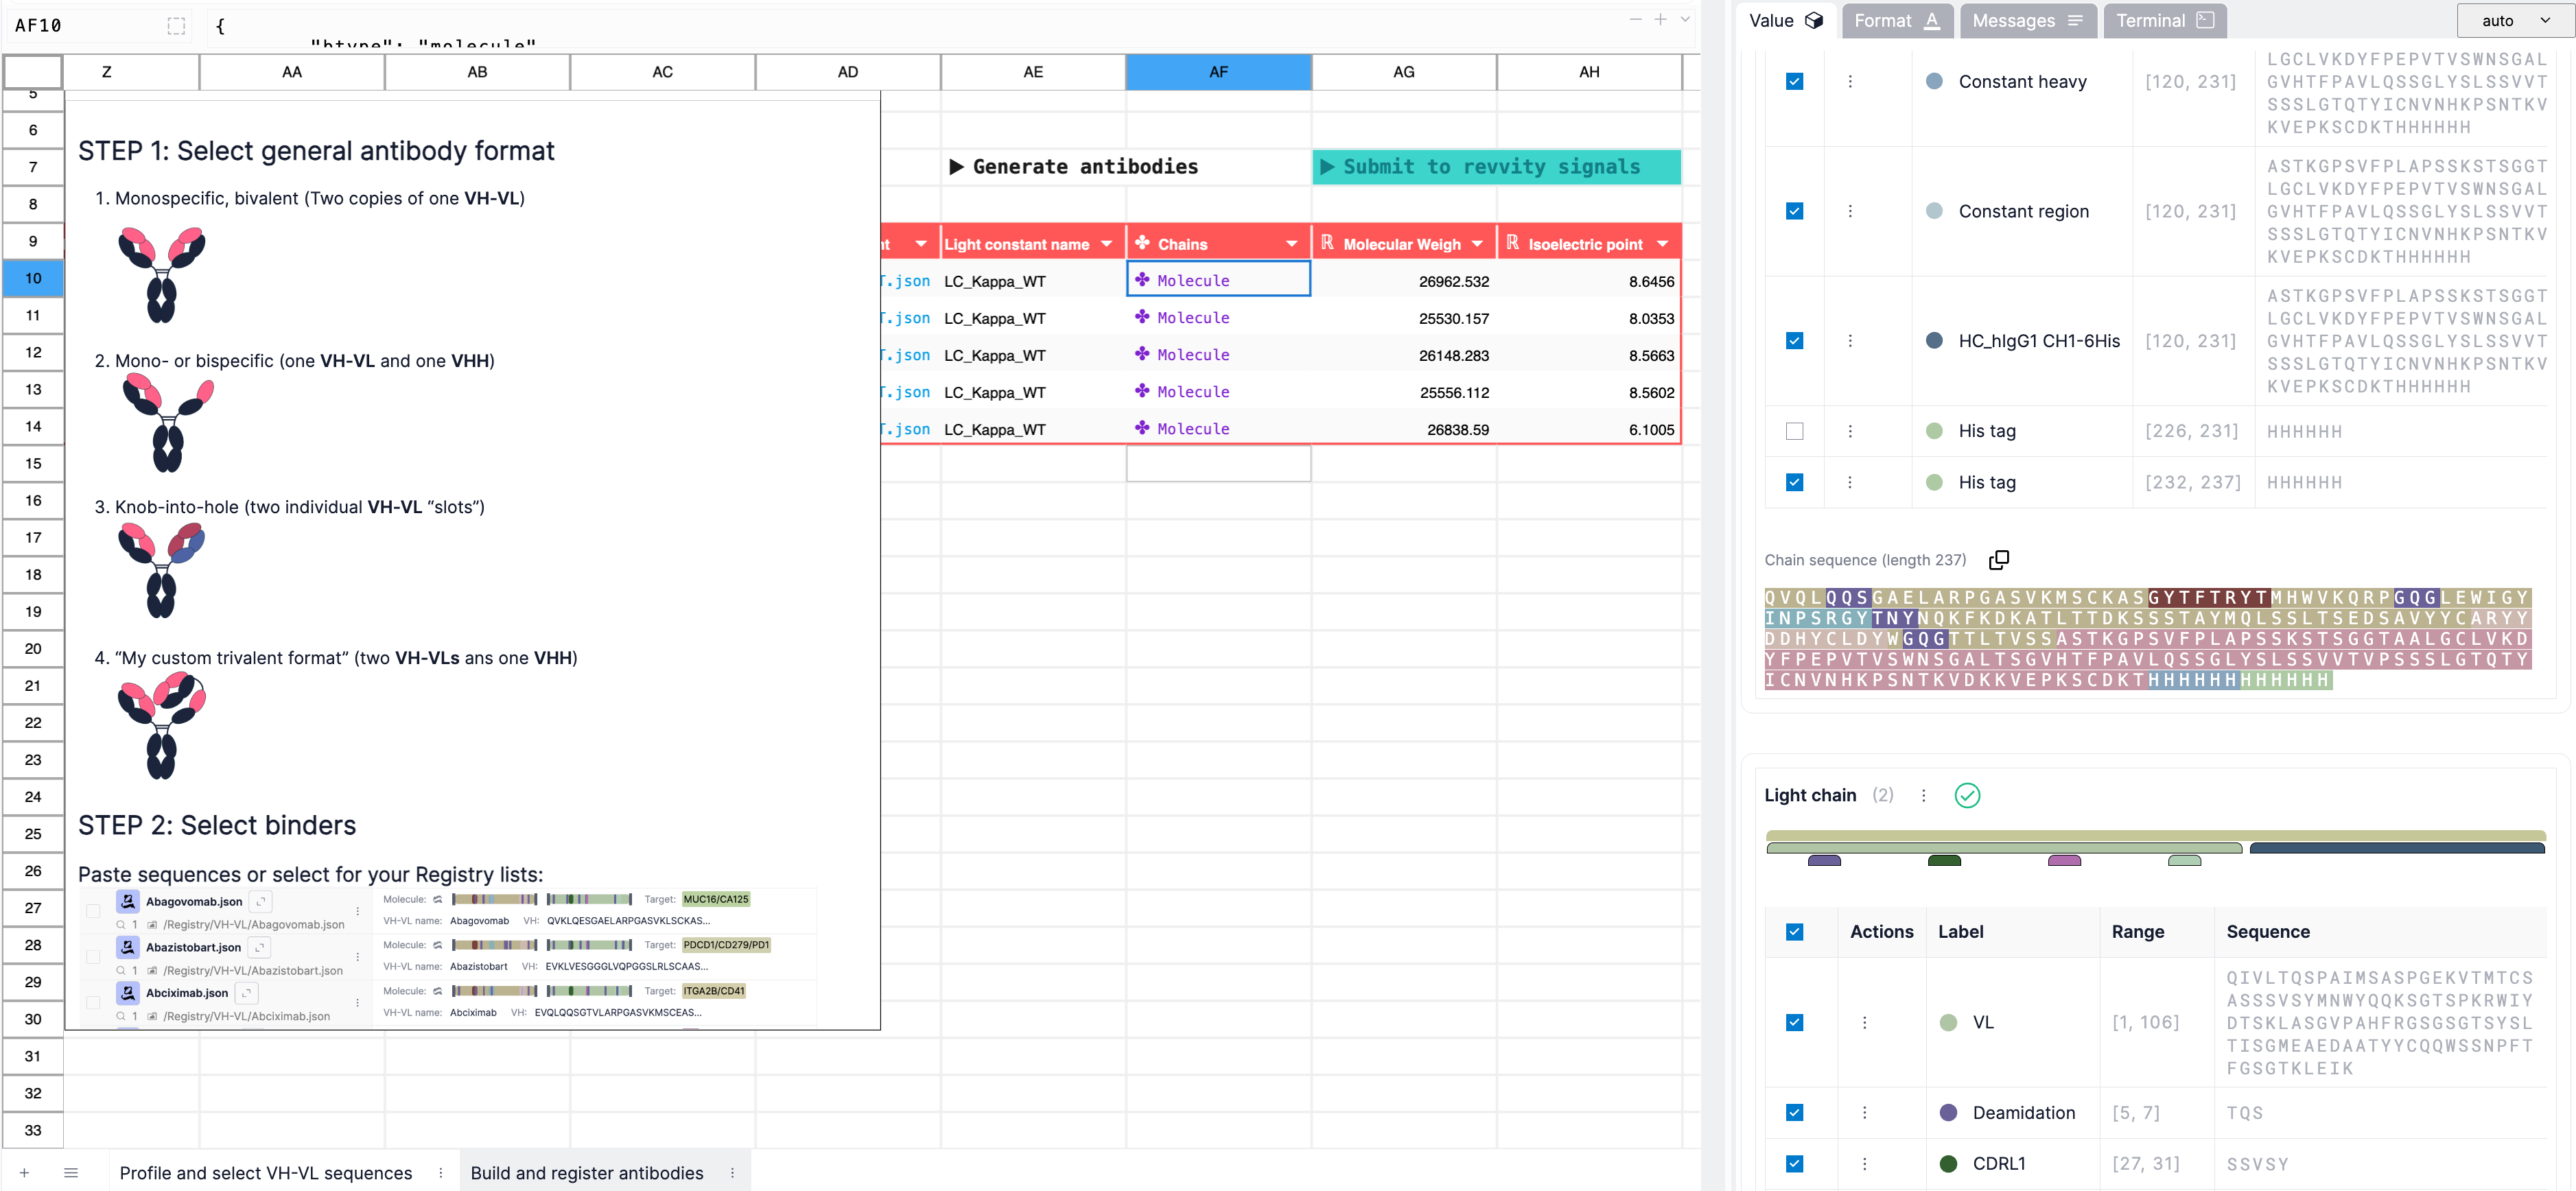Expand formula bar with plus icon

pos(1660,20)
